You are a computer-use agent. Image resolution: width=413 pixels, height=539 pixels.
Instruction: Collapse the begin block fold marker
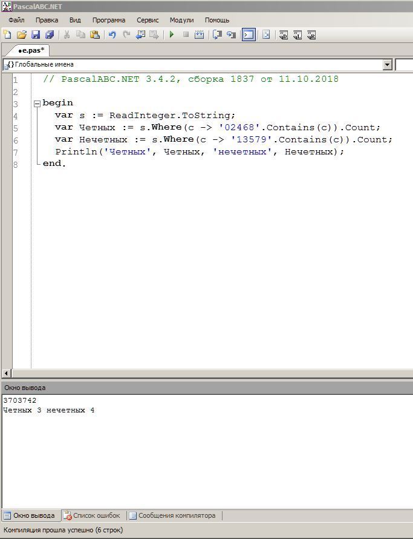[37, 104]
